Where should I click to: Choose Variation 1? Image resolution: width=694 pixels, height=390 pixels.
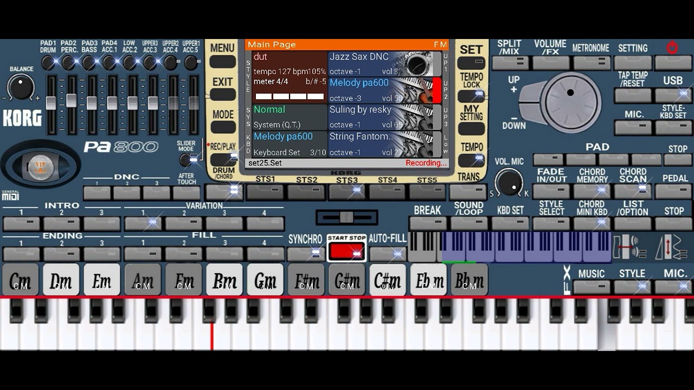click(x=143, y=223)
